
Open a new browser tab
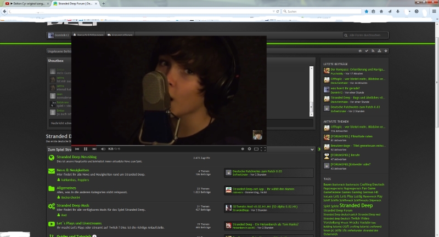[103, 3]
